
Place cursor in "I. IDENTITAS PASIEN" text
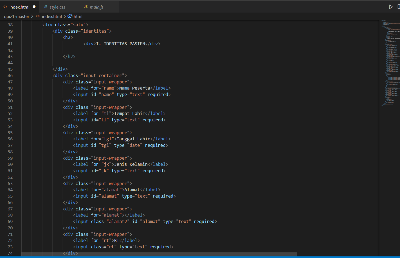pyautogui.click(x=121, y=44)
